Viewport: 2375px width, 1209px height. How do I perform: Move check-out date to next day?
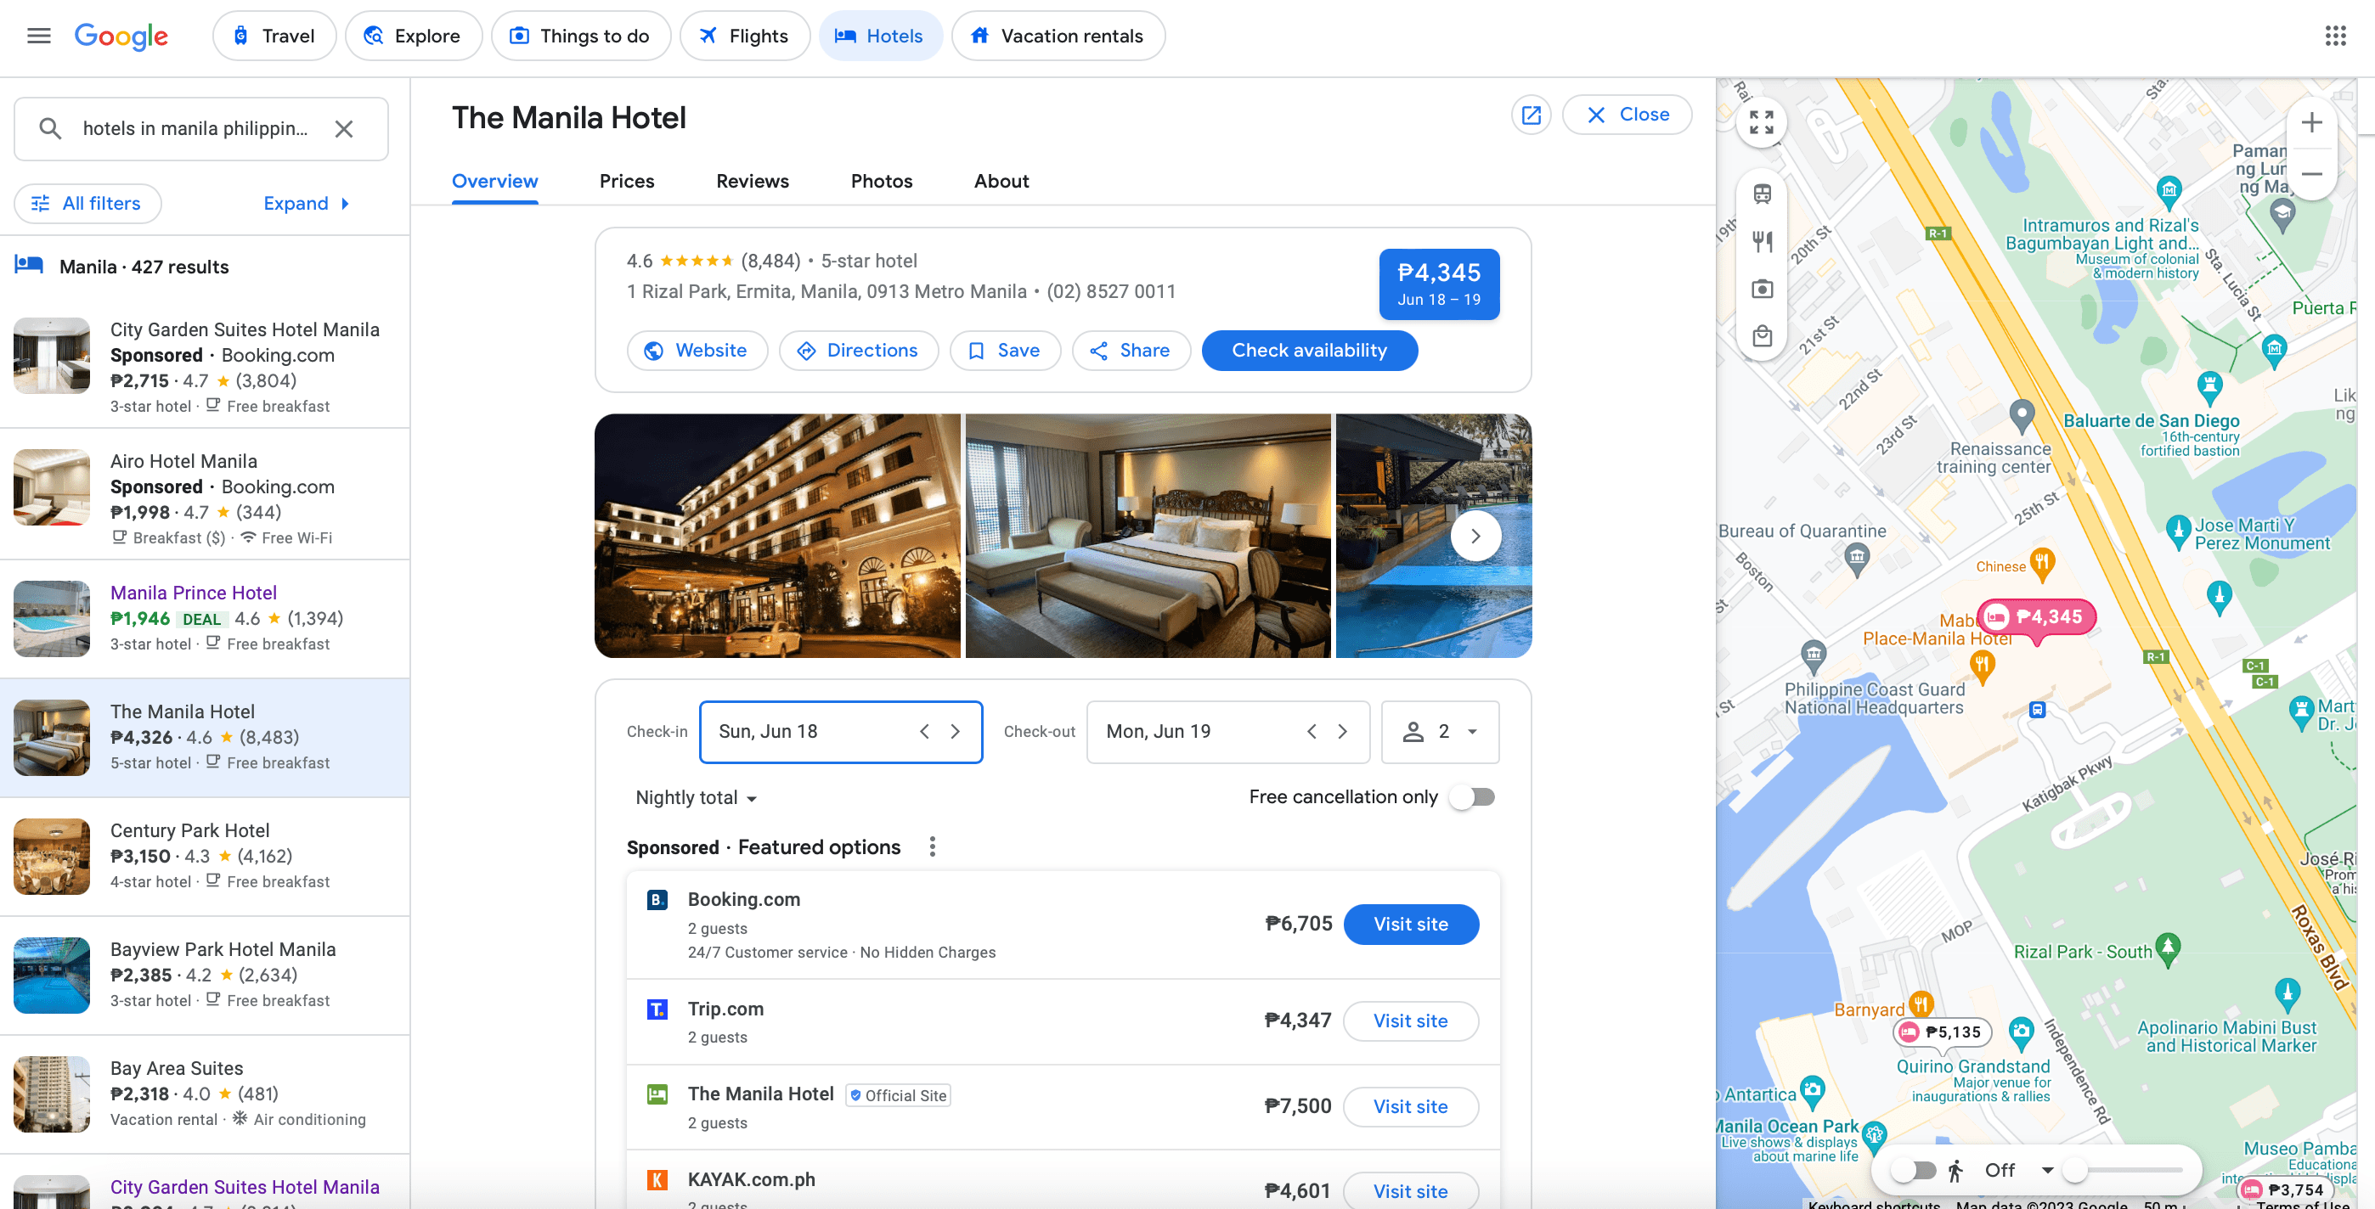coord(1342,732)
